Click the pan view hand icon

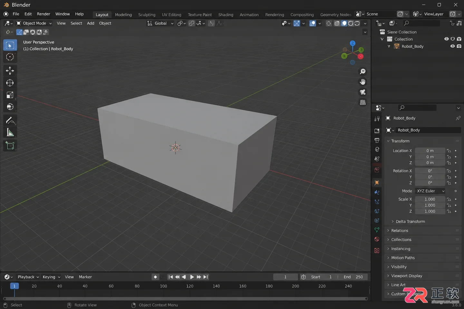tap(362, 82)
